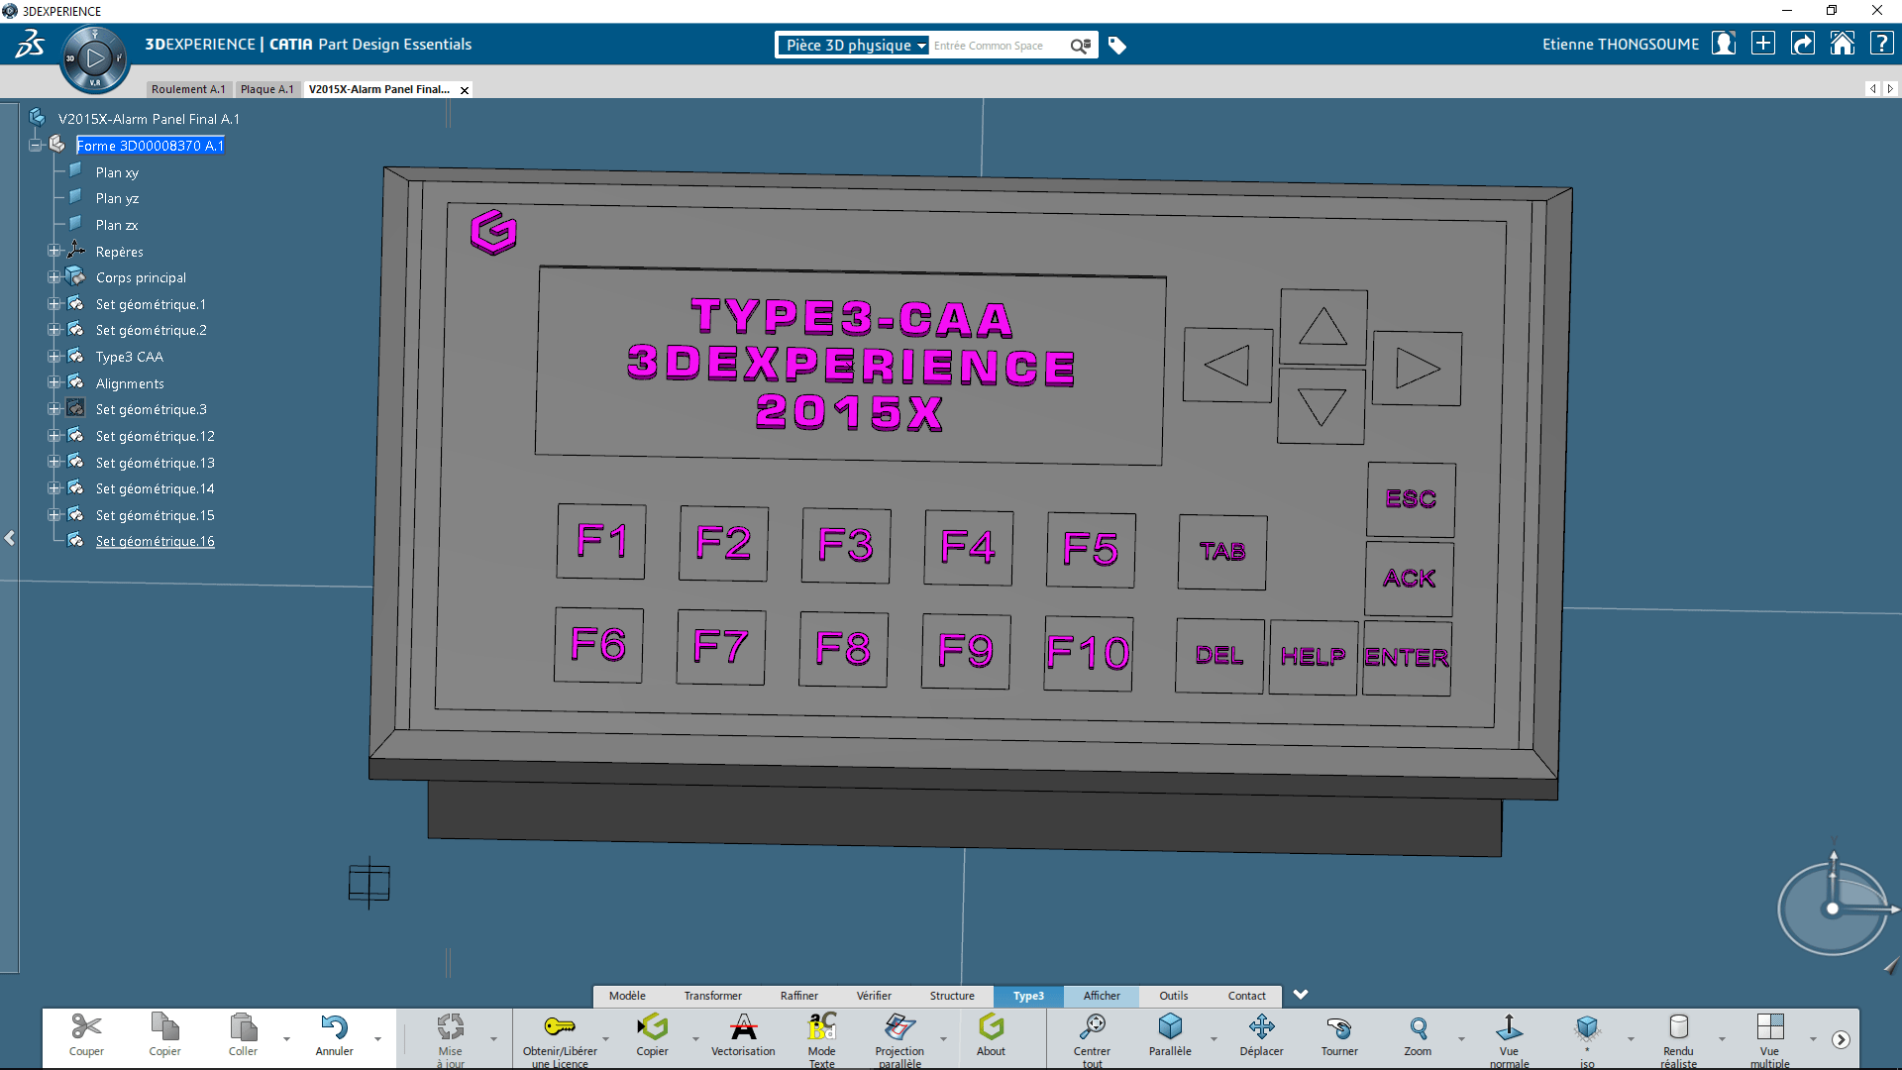
Task: Expand the Repères tree node
Action: [54, 251]
